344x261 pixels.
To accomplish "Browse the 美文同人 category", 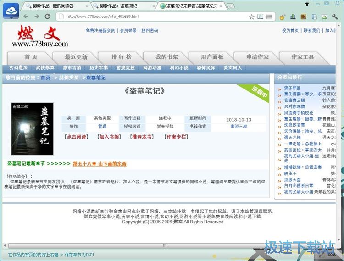I will point(233,68).
